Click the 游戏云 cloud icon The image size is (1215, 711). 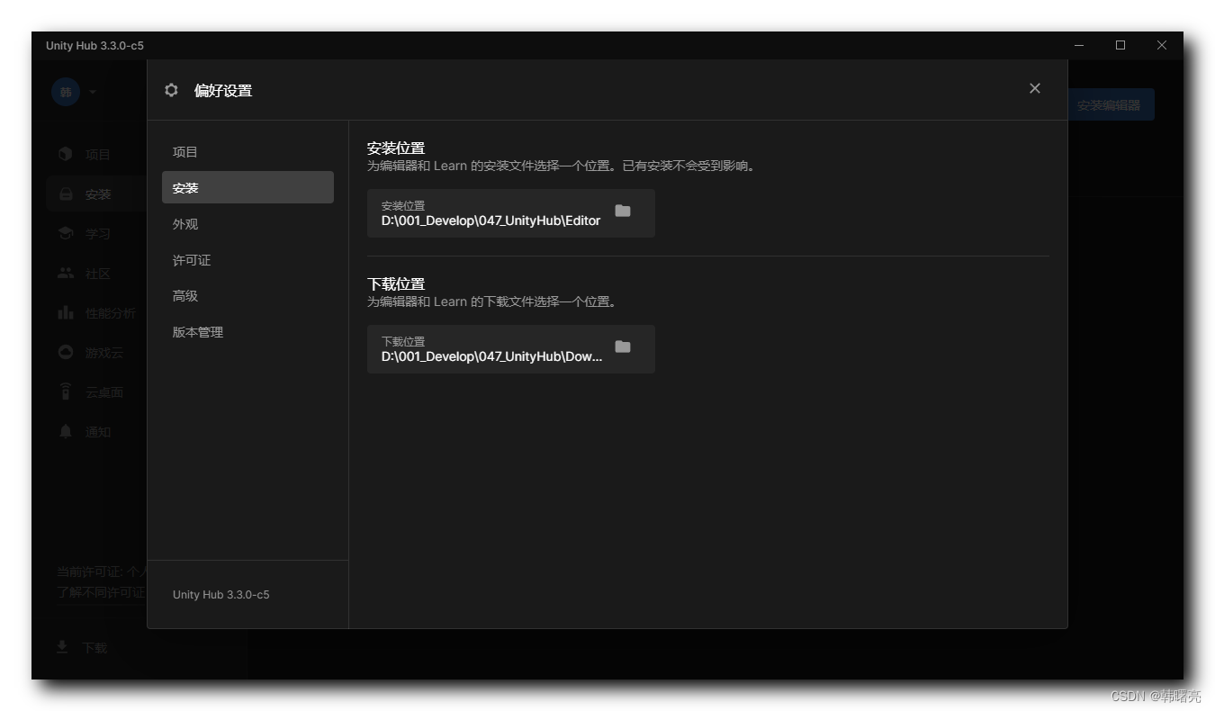66,352
